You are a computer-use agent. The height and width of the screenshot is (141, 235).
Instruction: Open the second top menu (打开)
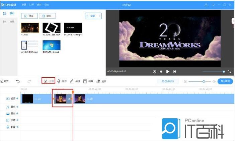31,5
